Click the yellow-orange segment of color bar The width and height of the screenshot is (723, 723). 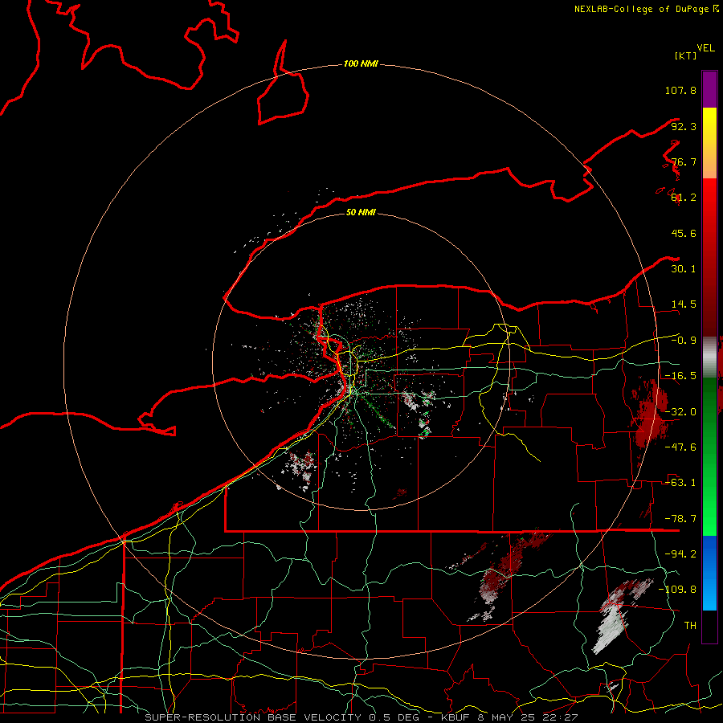pyautogui.click(x=709, y=143)
